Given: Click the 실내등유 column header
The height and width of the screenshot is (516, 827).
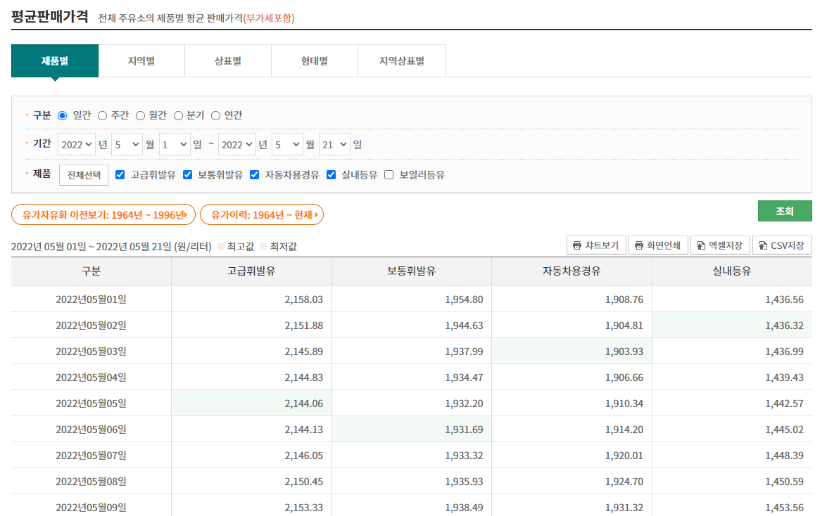Looking at the screenshot, I should click(x=732, y=271).
